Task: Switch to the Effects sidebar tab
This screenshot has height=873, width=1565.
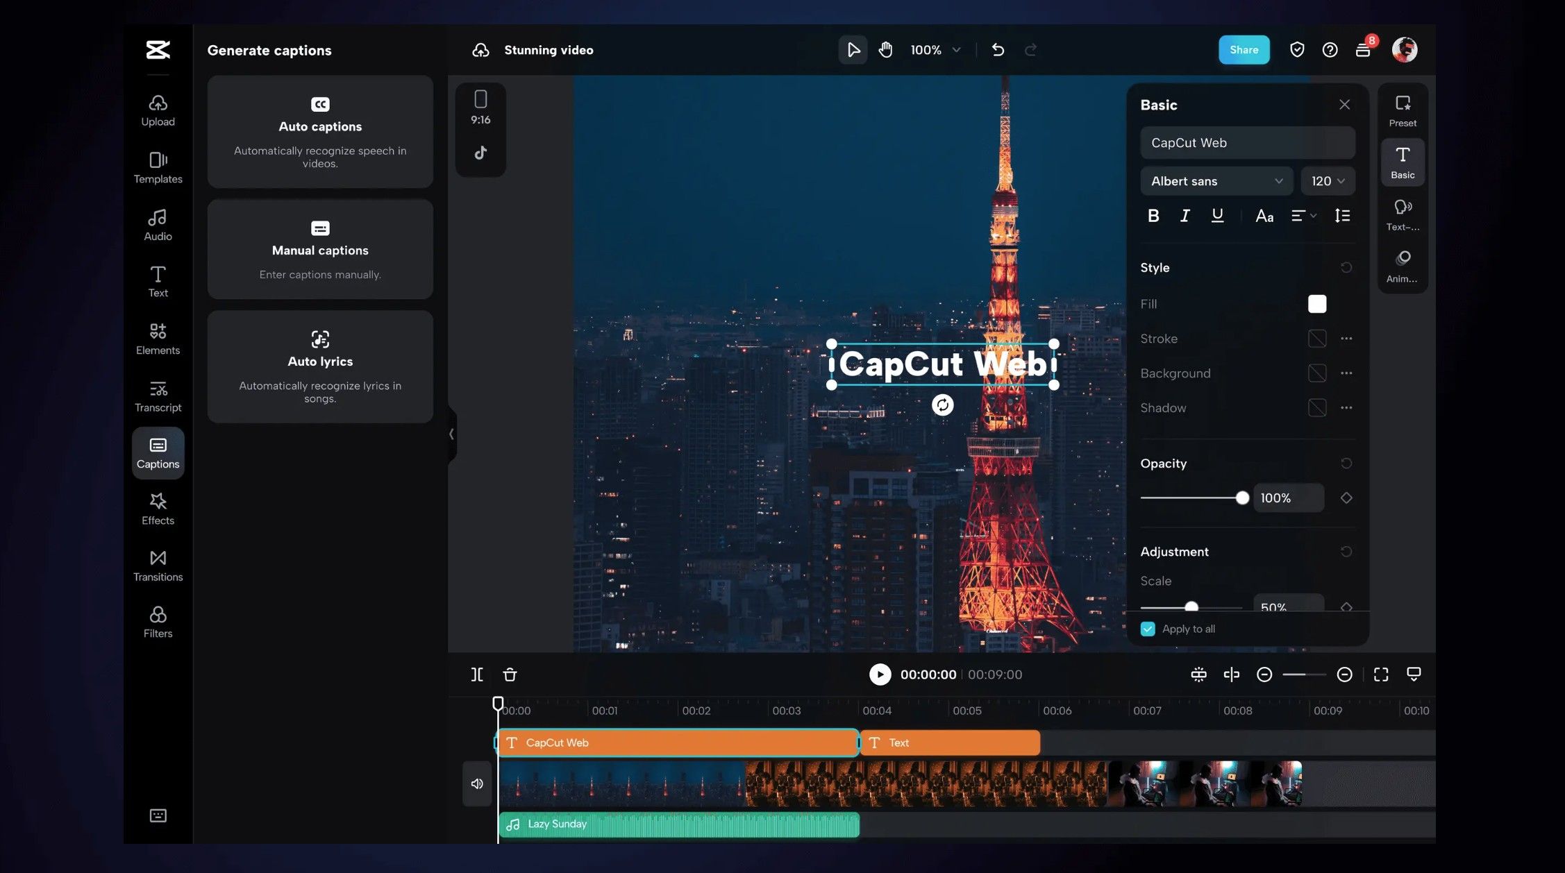Action: coord(158,509)
